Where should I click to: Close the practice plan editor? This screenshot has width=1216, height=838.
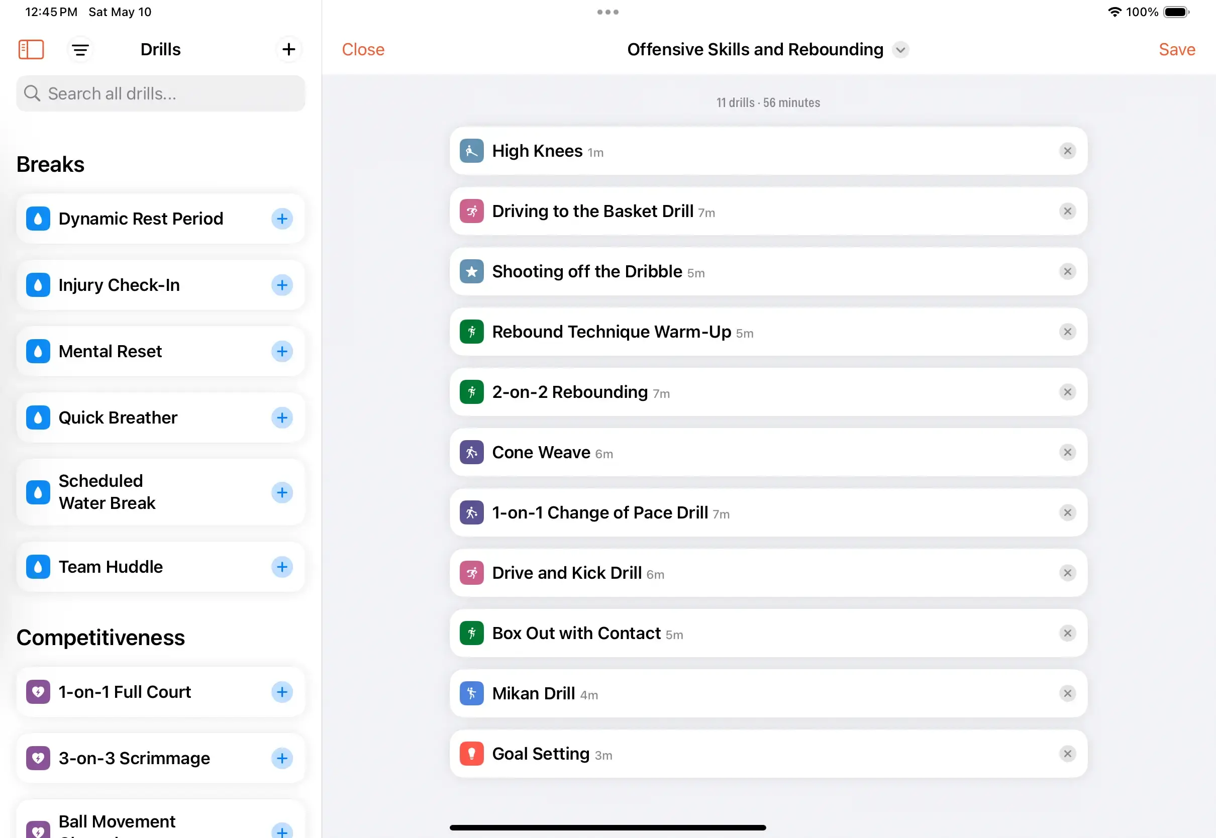363,49
